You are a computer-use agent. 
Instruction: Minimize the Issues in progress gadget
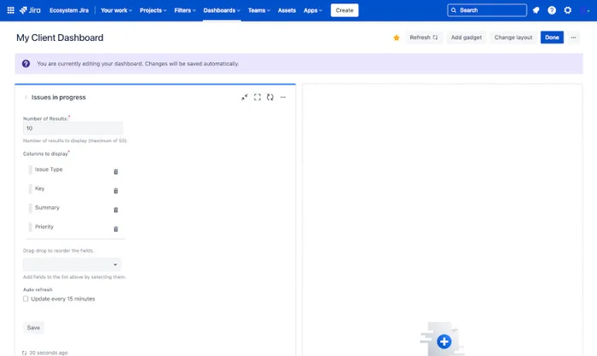click(245, 97)
